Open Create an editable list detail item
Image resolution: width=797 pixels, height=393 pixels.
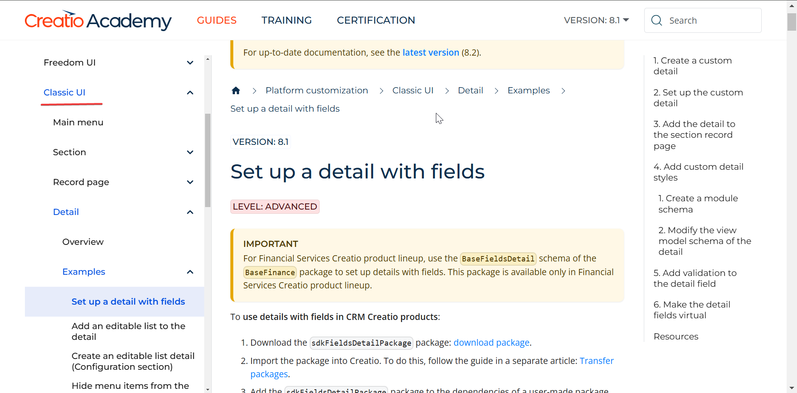[133, 361]
